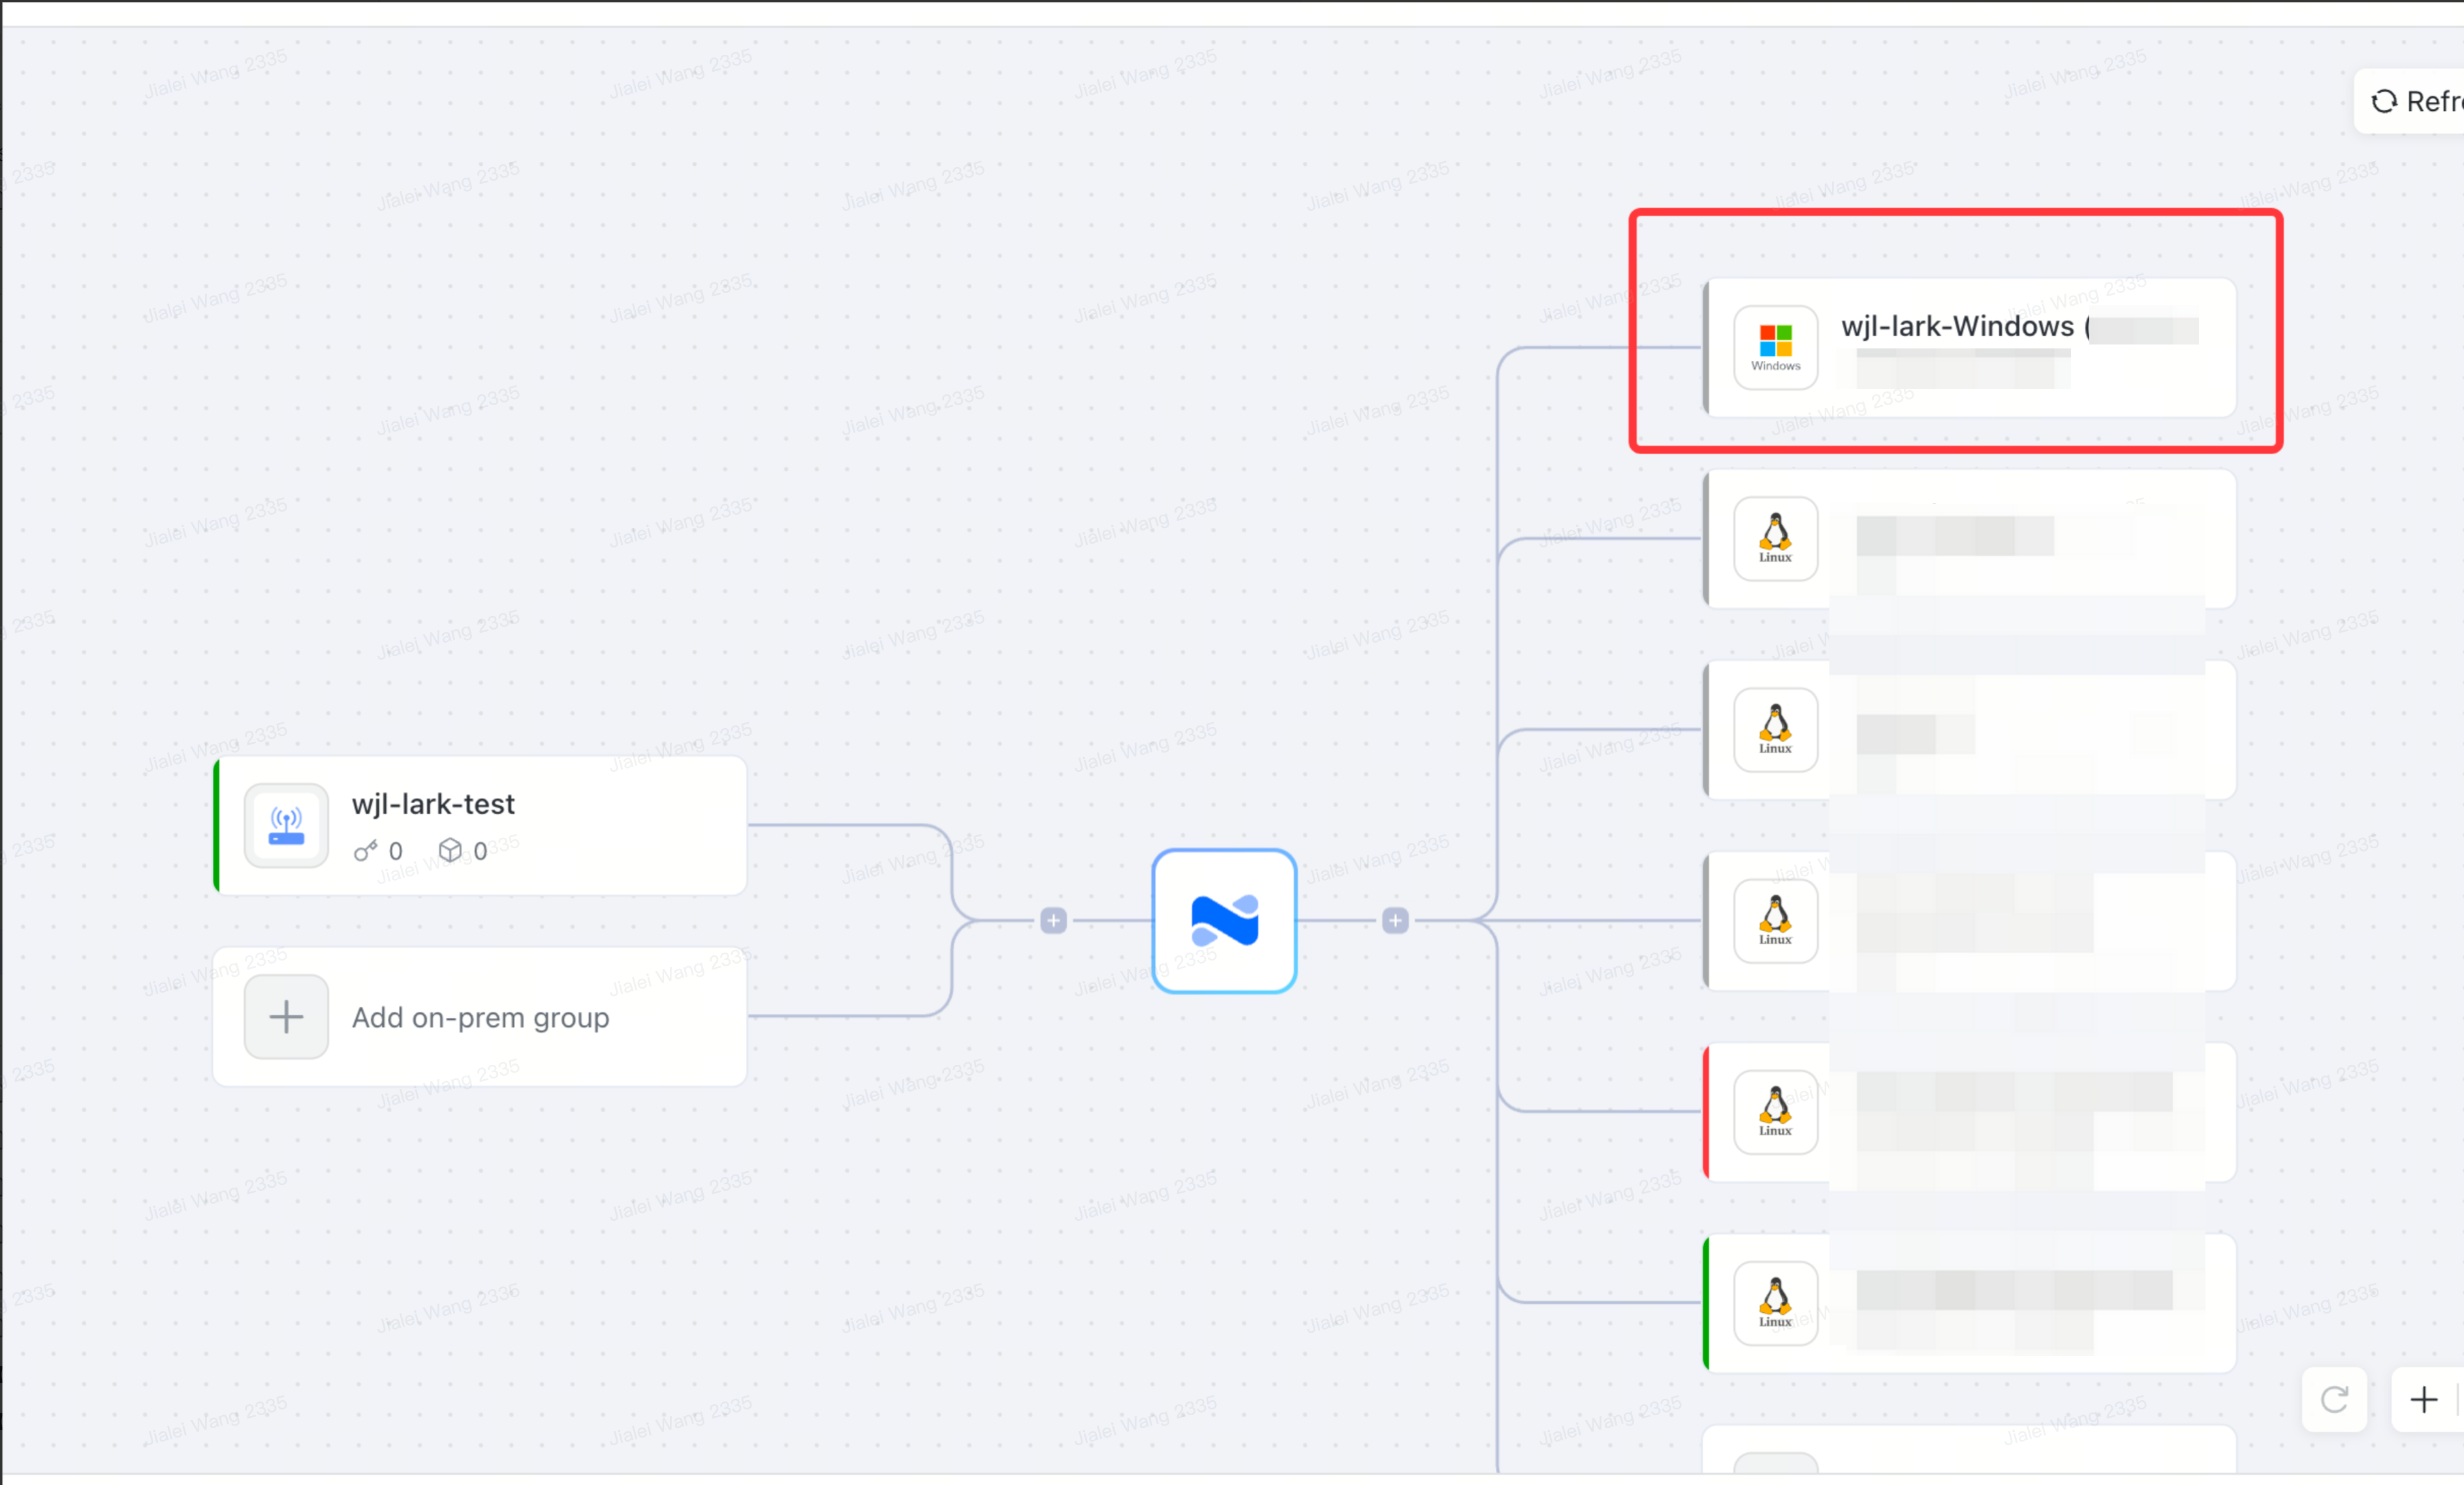
Task: Click the plus icon for Add on-prem group
Action: [x=286, y=1017]
